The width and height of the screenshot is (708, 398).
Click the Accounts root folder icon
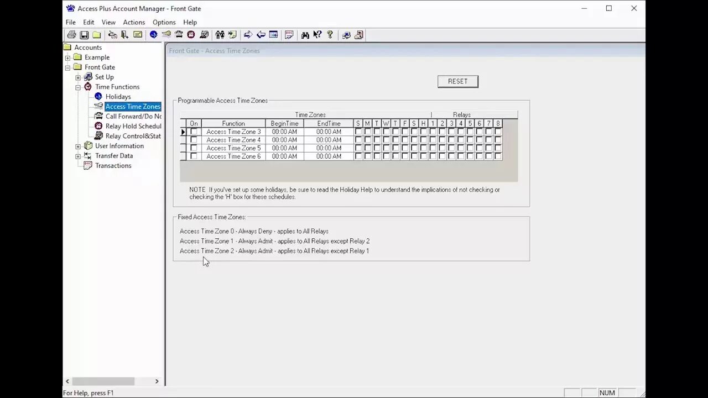[x=67, y=47]
